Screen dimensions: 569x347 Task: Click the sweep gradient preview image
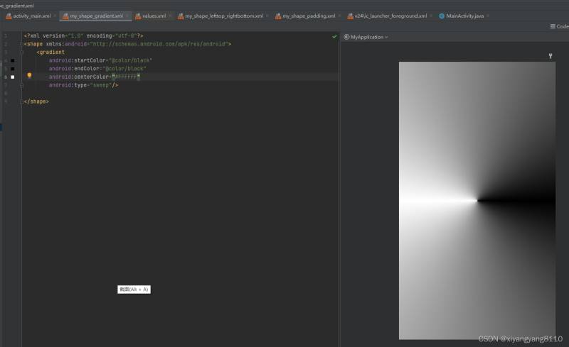pyautogui.click(x=477, y=200)
